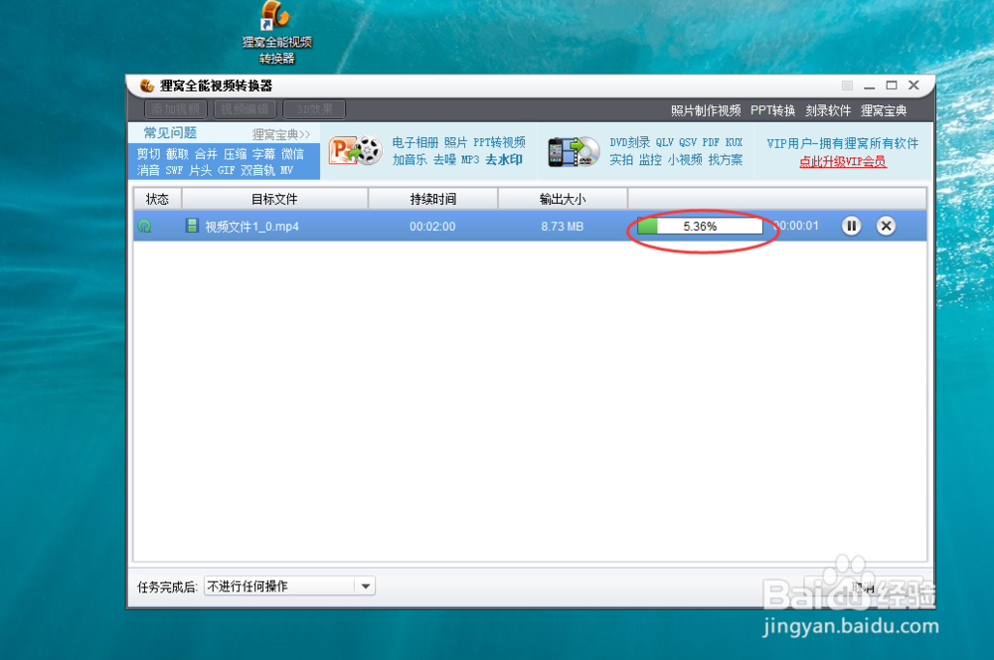
Task: Click the 压缩 help link
Action: pos(236,154)
